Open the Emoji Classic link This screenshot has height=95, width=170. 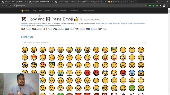pyautogui.click(x=44, y=26)
